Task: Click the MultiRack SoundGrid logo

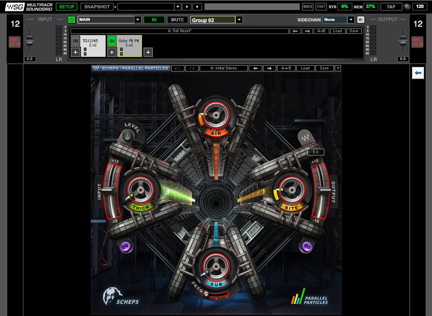Action: coord(29,6)
